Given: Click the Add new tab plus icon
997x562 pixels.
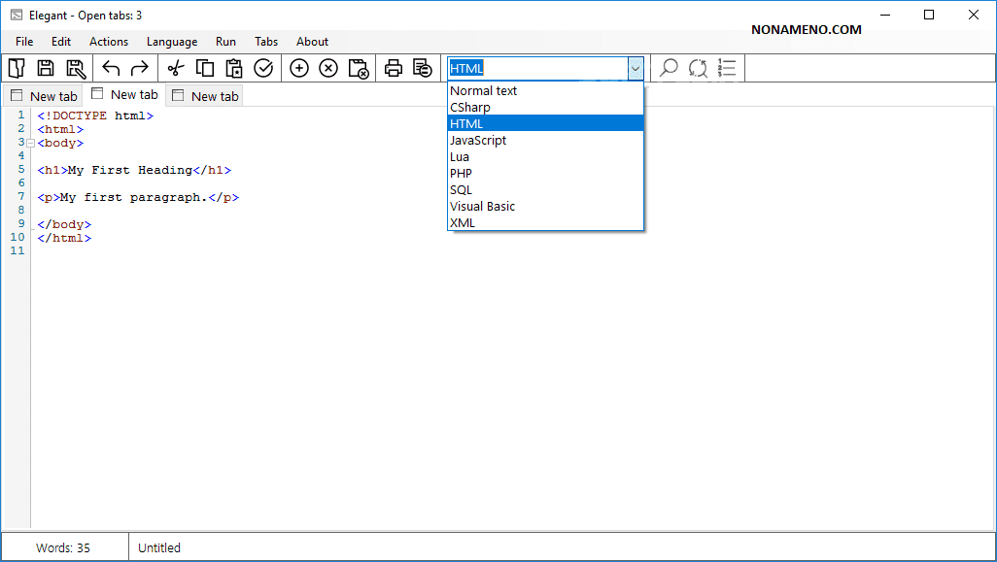Looking at the screenshot, I should point(299,68).
